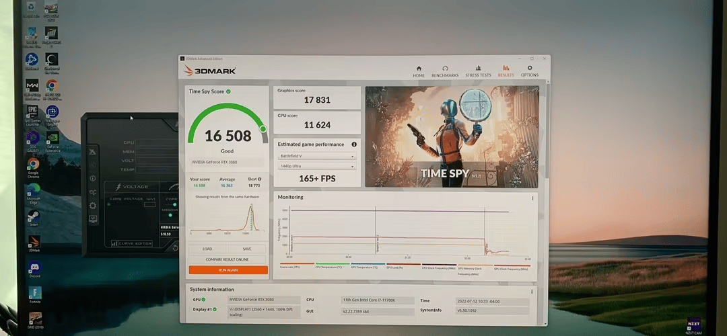Image resolution: width=727 pixels, height=336 pixels.
Task: Open Fortnite desktop shortcut
Action: (x=35, y=295)
